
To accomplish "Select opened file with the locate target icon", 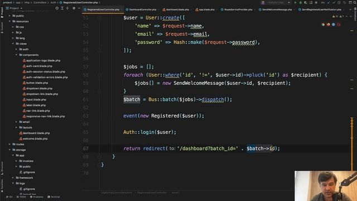I will pos(57,8).
